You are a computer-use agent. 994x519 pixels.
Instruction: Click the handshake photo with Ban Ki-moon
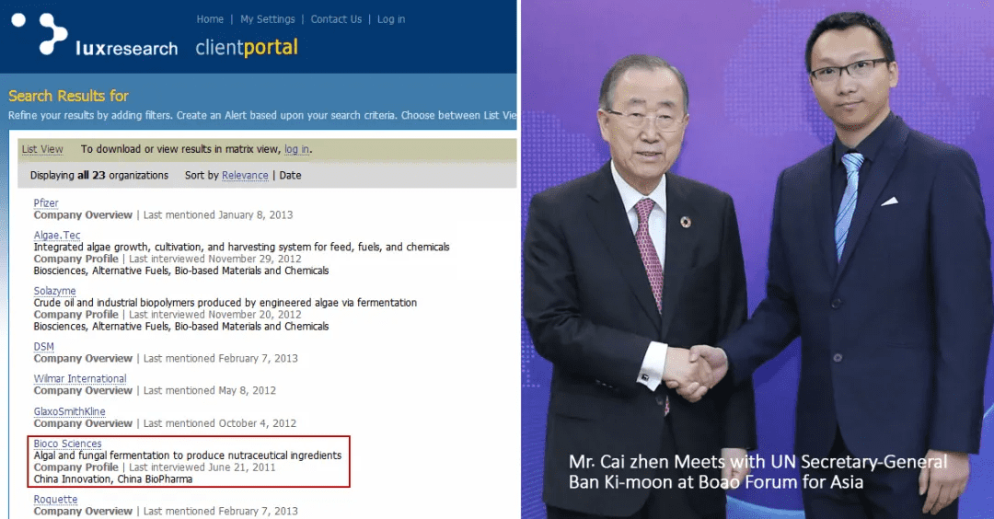757,259
